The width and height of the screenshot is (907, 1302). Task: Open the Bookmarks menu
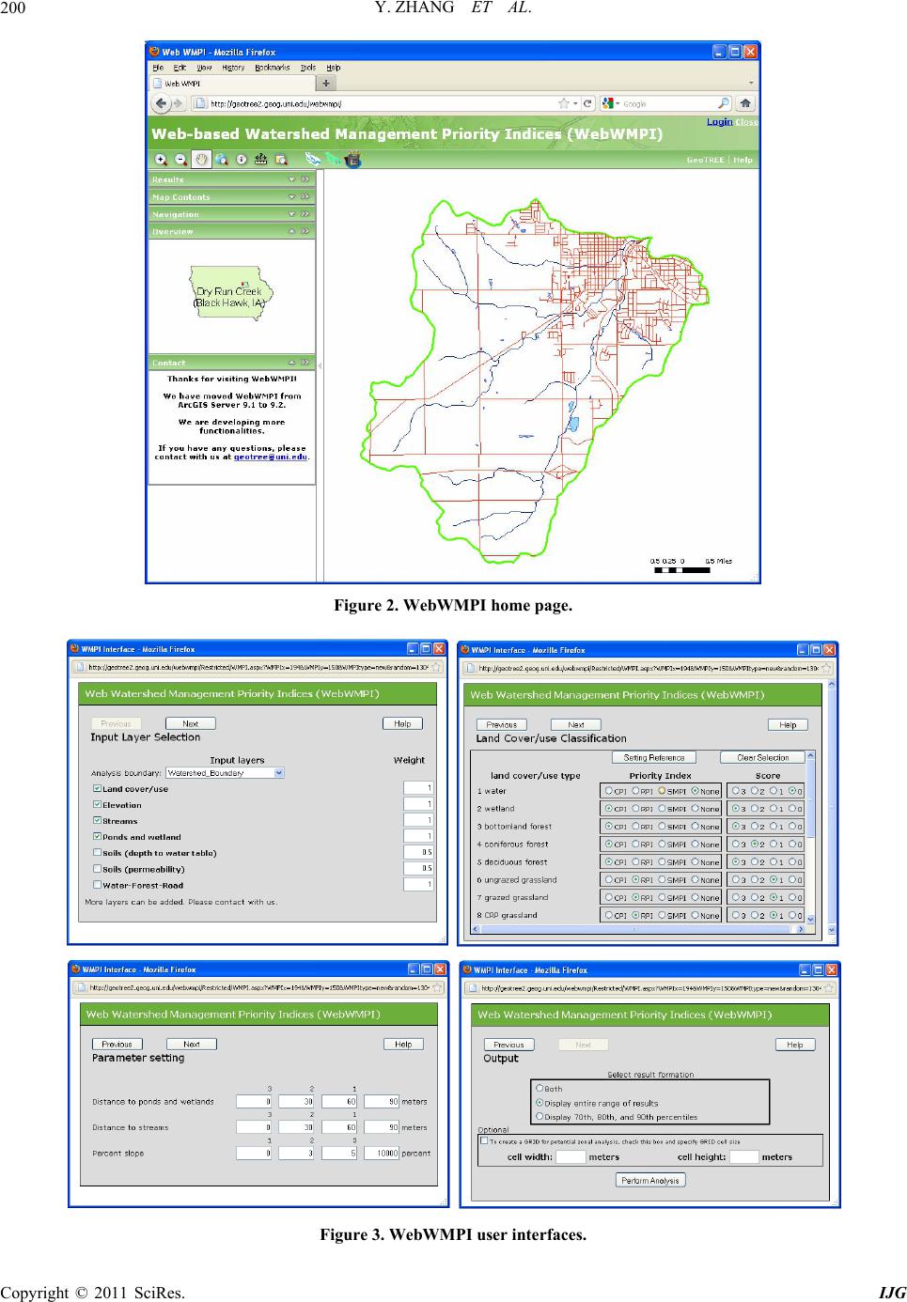point(273,68)
